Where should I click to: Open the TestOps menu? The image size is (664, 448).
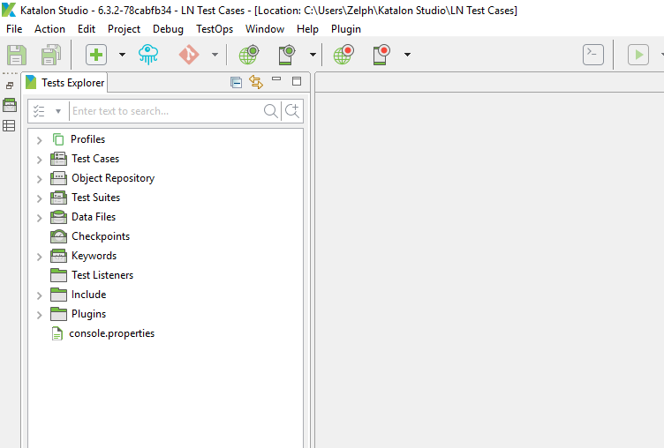click(x=215, y=29)
